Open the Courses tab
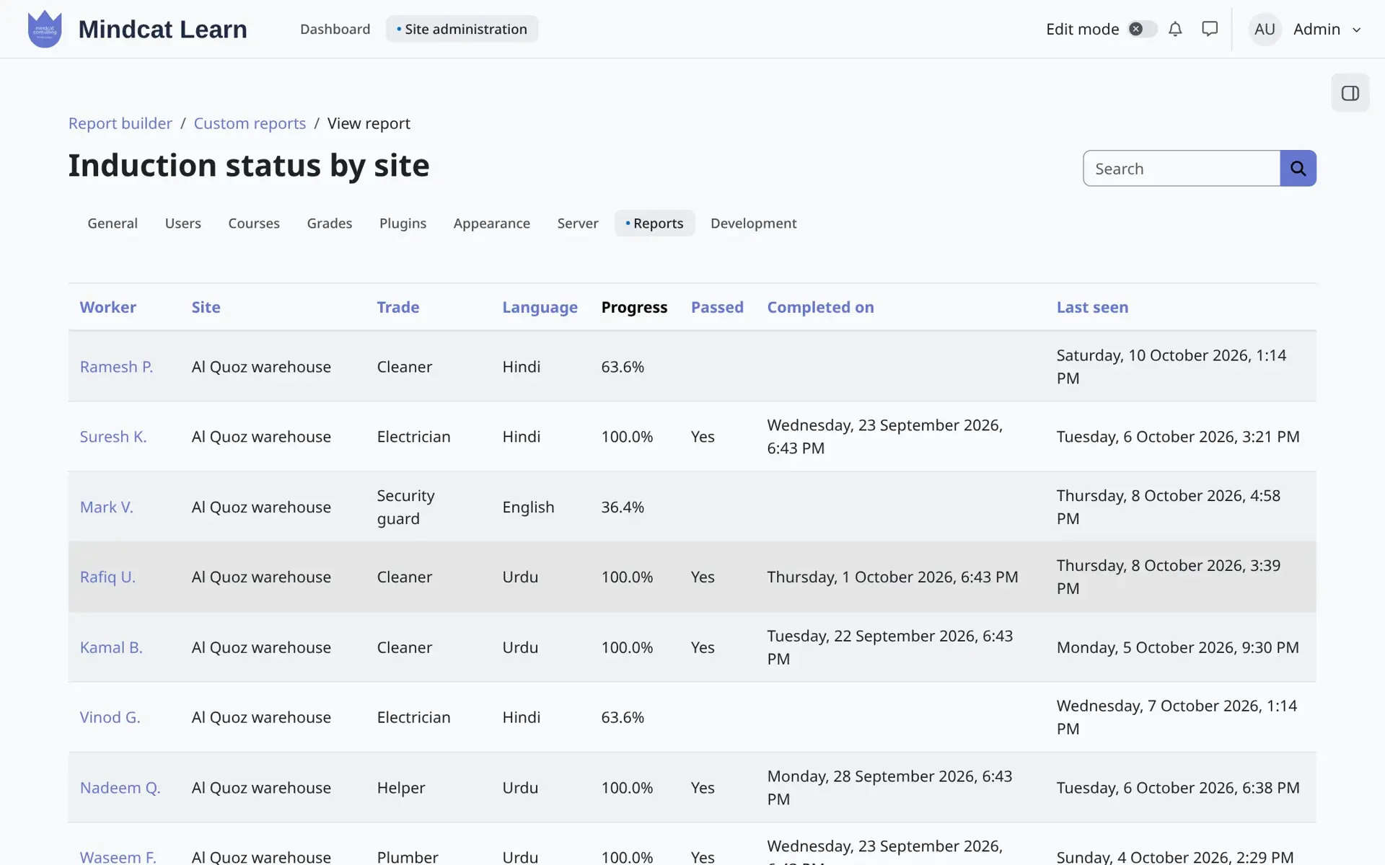Viewport: 1385px width, 865px height. coord(254,223)
